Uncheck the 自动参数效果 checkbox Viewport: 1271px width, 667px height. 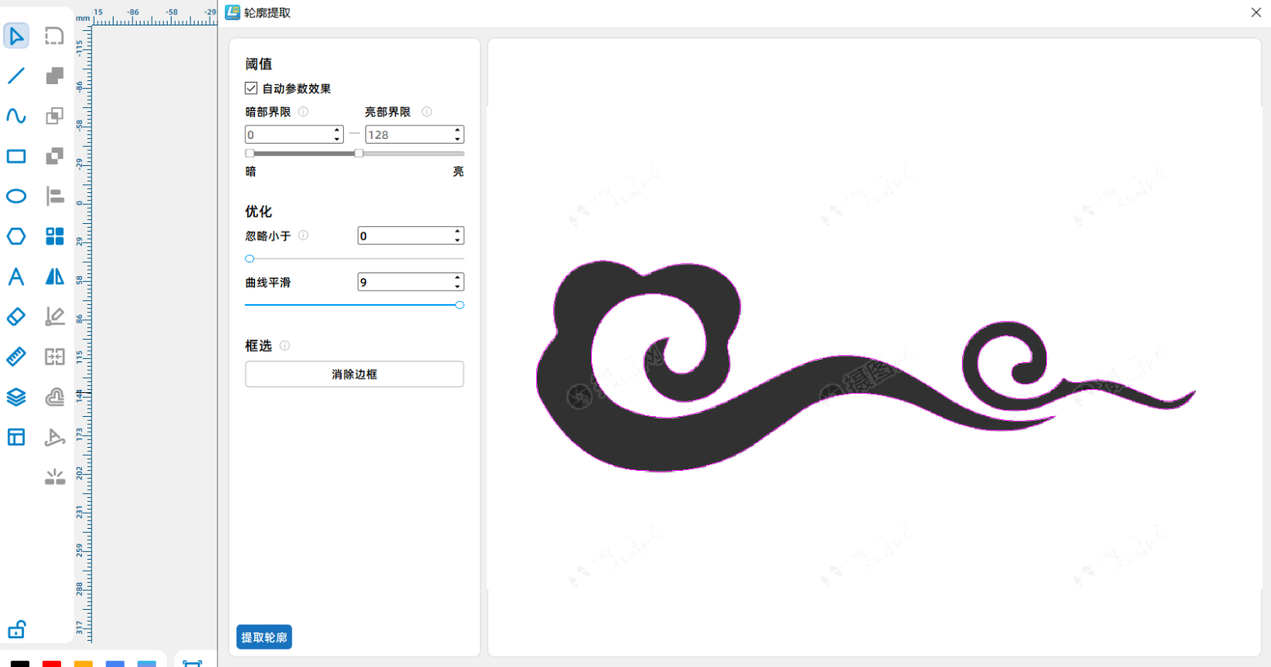[251, 88]
